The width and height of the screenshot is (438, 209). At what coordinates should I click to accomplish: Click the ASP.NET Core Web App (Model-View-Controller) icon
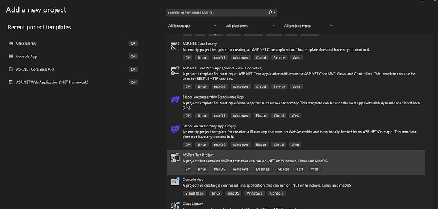point(175,71)
